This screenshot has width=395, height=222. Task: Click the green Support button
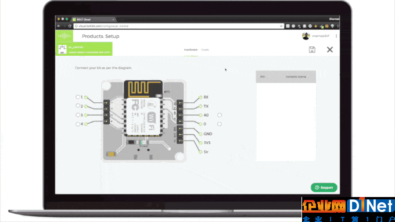324,188
